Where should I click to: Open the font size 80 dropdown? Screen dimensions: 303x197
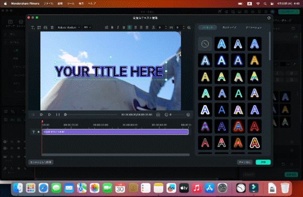coord(88,28)
